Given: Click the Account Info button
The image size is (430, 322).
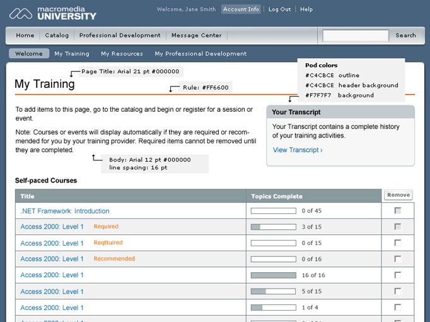Looking at the screenshot, I should [241, 9].
